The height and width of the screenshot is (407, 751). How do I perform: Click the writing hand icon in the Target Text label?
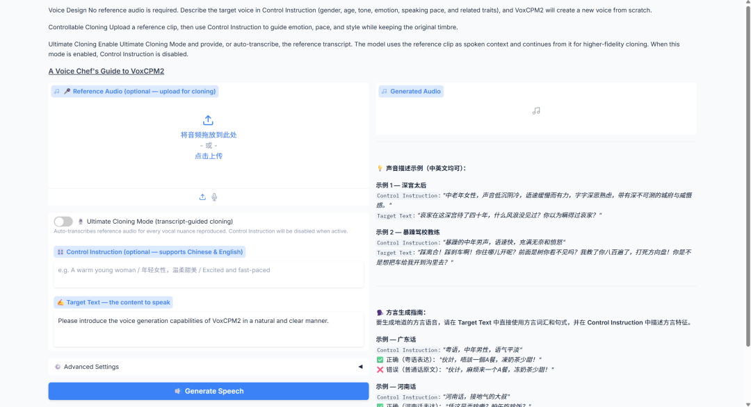(x=60, y=302)
